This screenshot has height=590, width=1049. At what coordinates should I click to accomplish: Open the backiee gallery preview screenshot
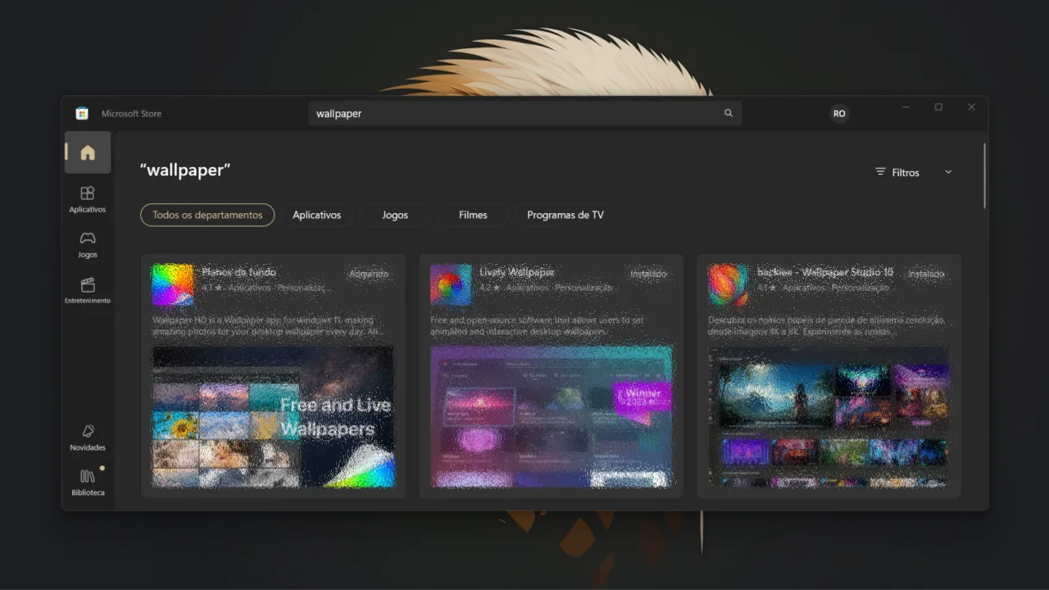[829, 416]
